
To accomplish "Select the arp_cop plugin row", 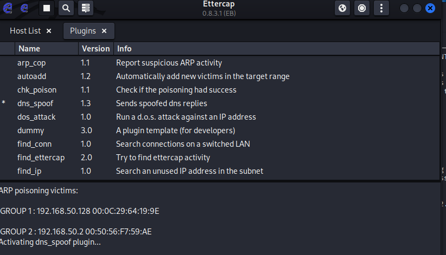I will pos(31,63).
